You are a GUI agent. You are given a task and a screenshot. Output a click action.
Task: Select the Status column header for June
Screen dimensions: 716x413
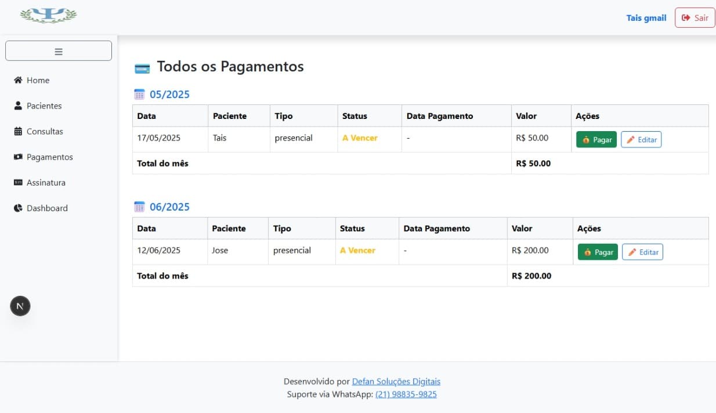352,228
